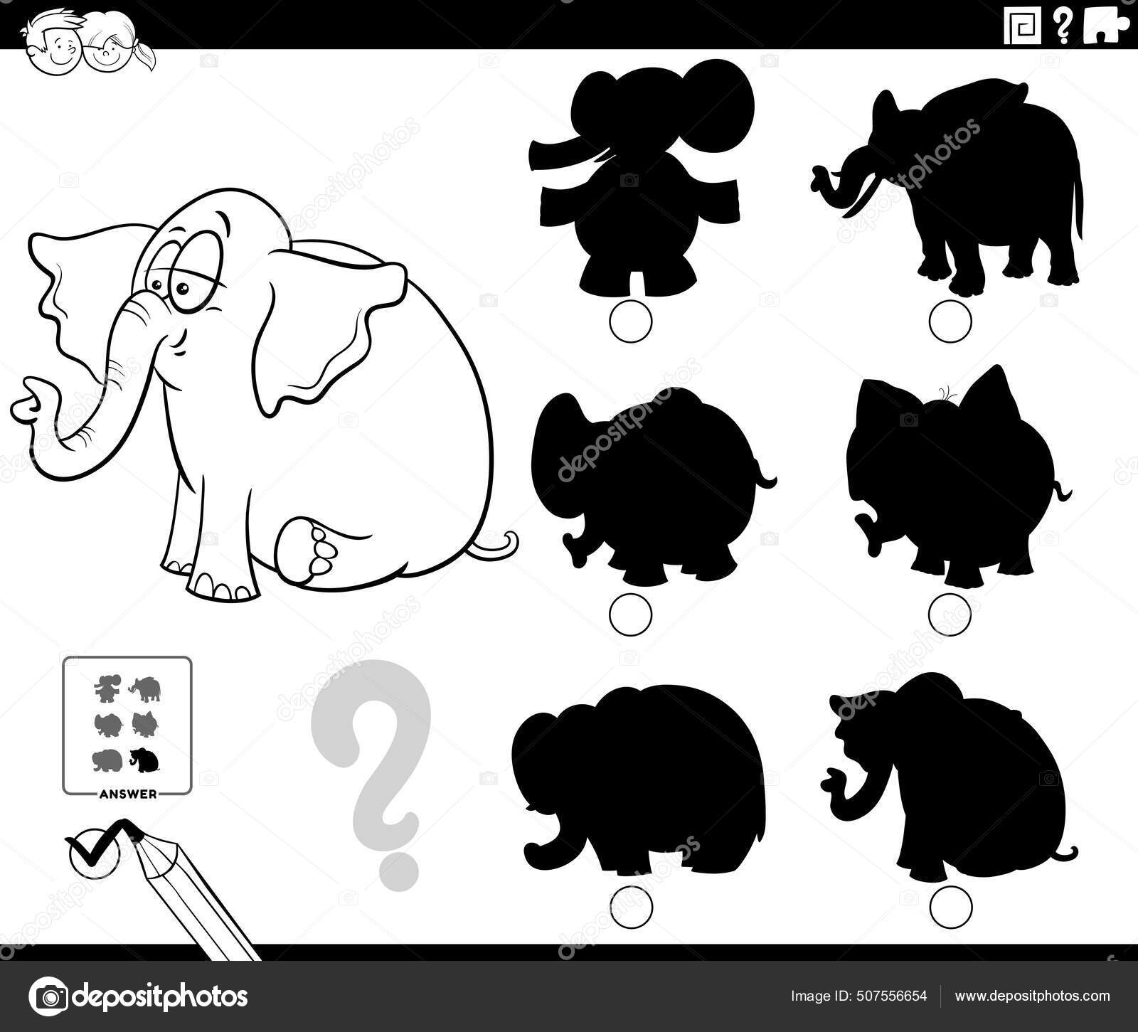Image resolution: width=1138 pixels, height=1032 pixels.
Task: Click the depositphotos logo in footer
Action: [x=139, y=996]
